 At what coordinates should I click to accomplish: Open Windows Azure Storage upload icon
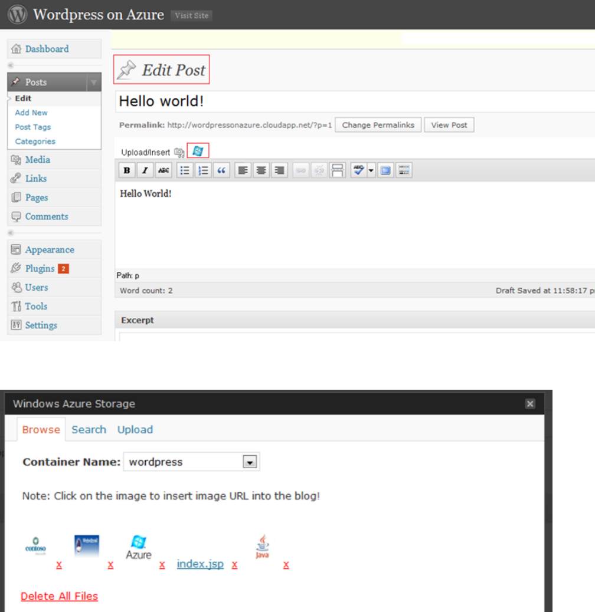[198, 151]
